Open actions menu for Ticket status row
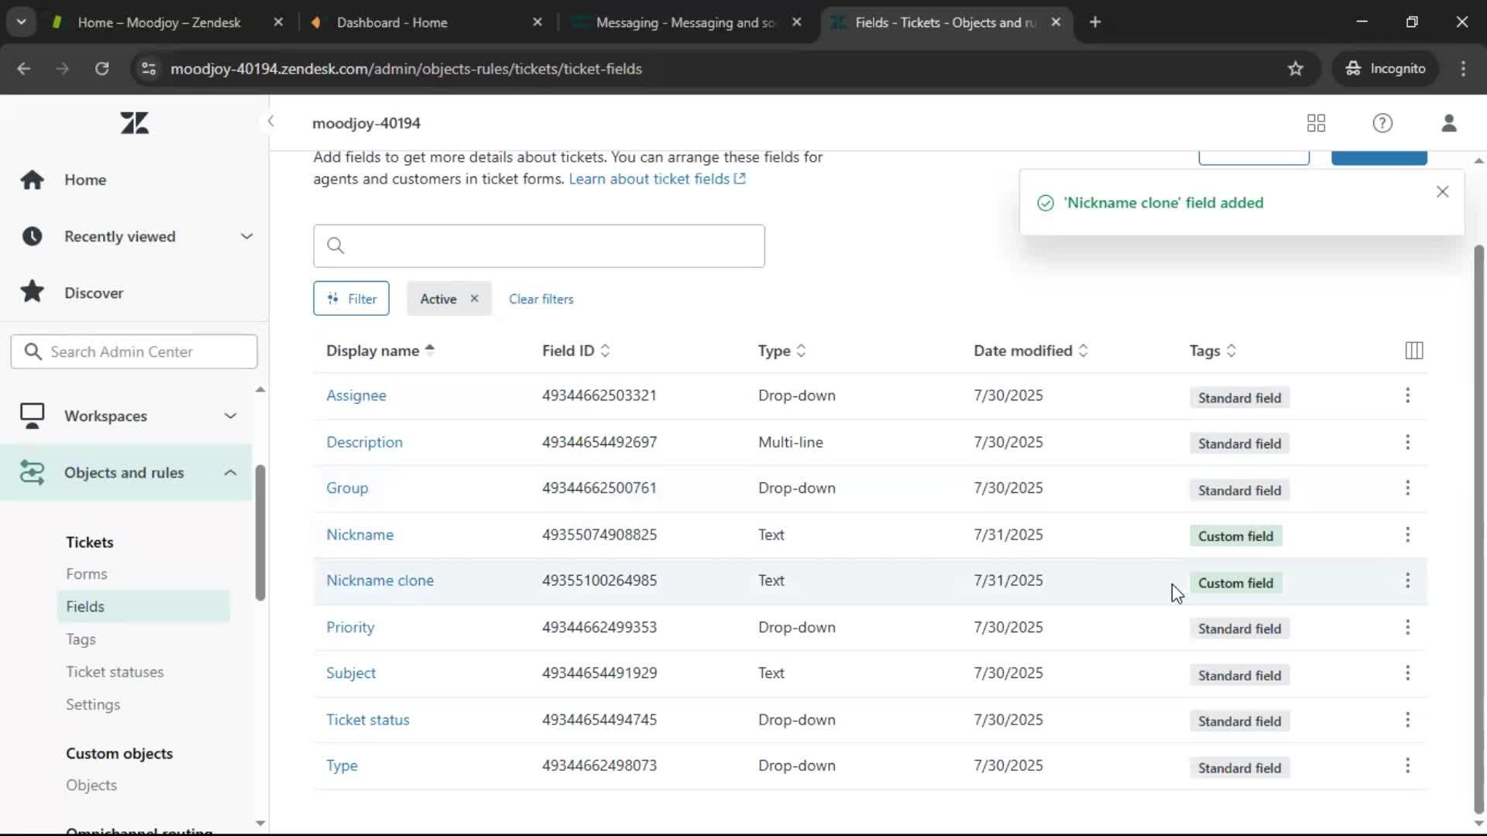 1407,720
